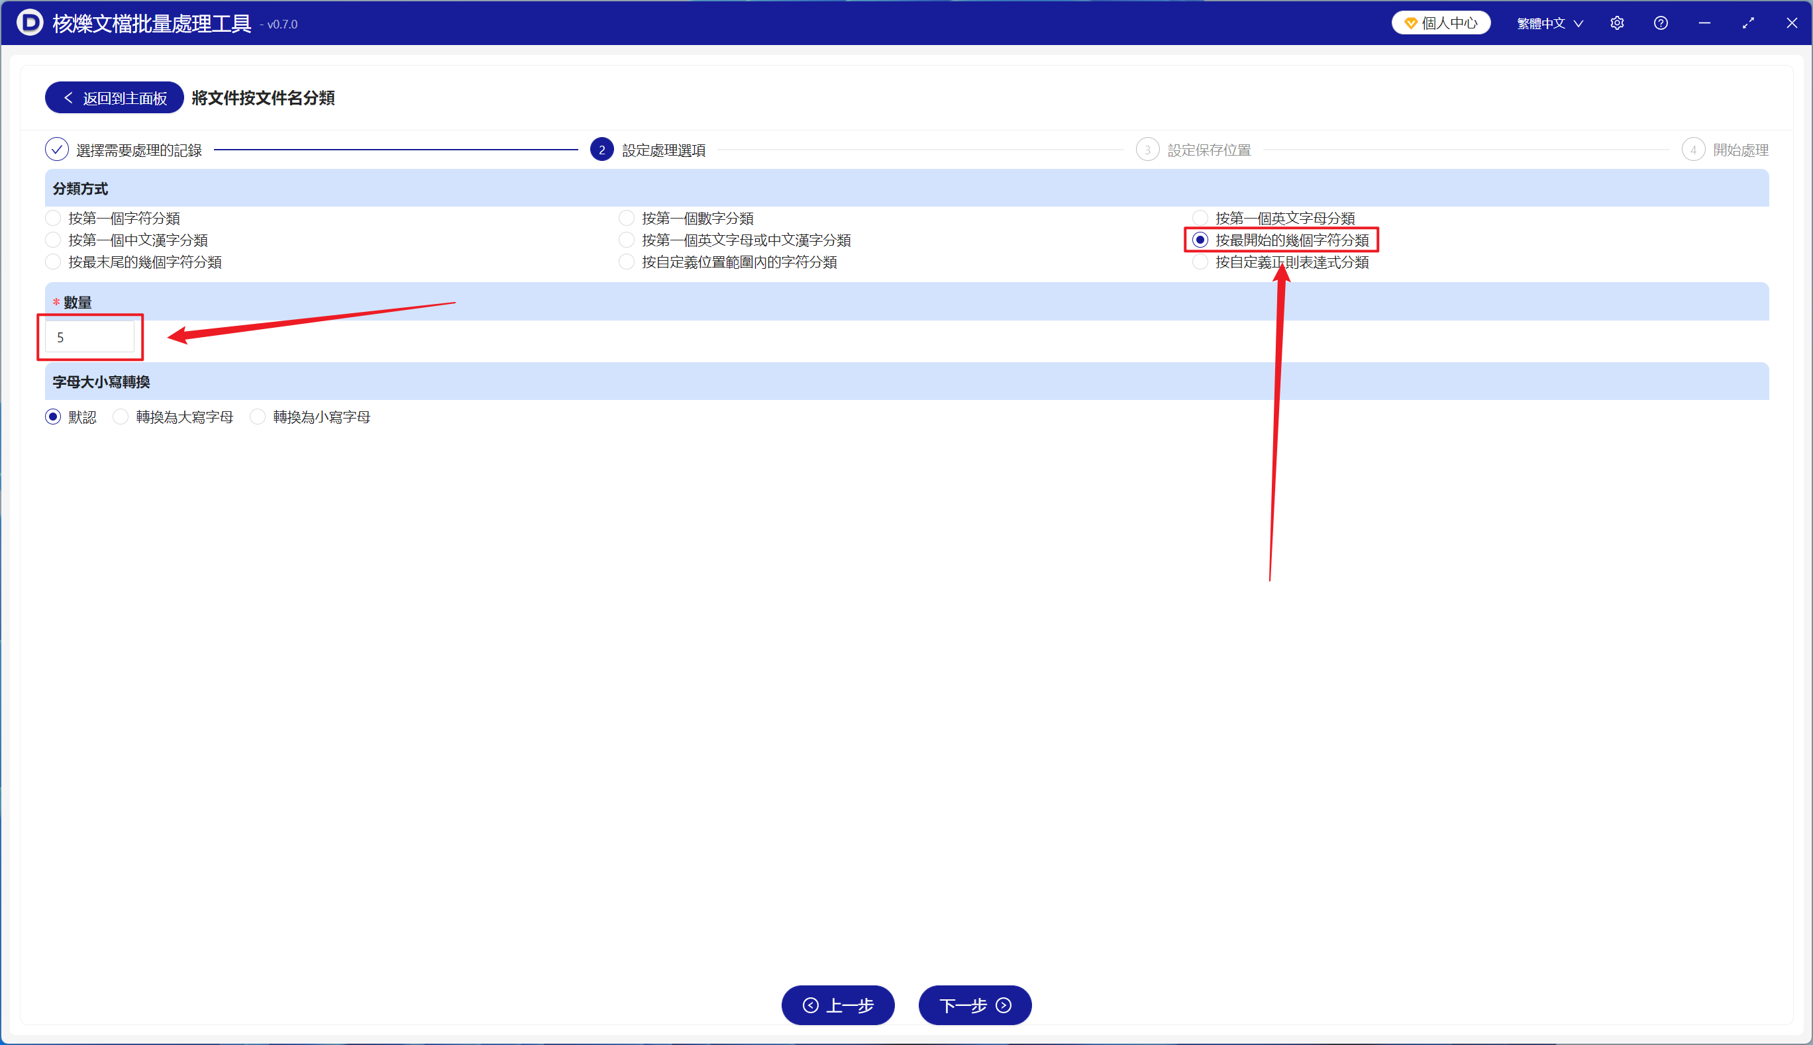
Task: Click the v0.7.0 version text
Action: [x=282, y=25]
